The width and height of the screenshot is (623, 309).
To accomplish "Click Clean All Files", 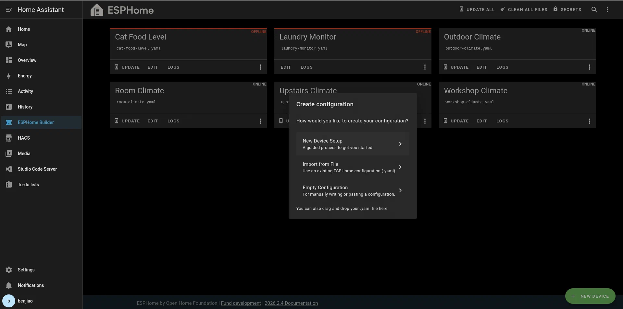I will tap(524, 9).
